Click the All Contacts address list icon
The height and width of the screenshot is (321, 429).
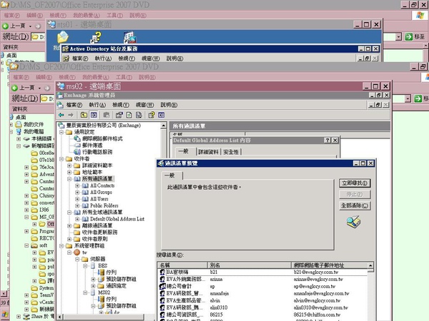pos(85,185)
